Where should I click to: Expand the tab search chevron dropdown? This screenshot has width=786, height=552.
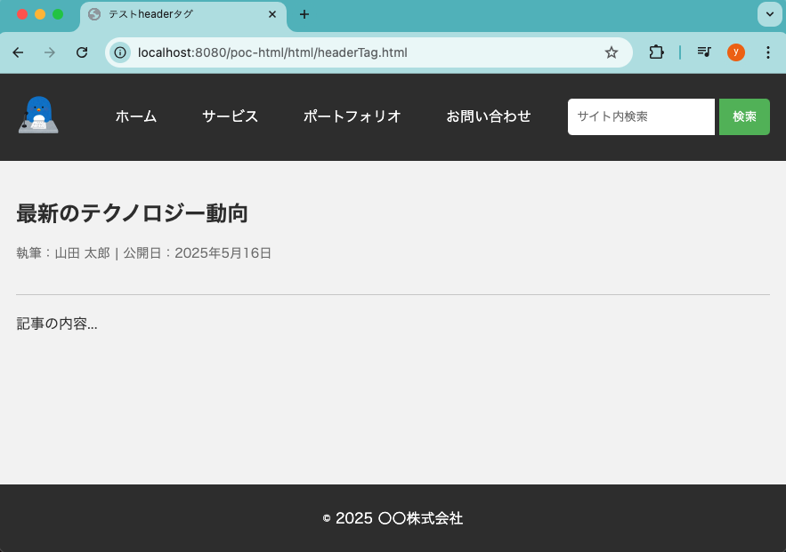pyautogui.click(x=769, y=14)
